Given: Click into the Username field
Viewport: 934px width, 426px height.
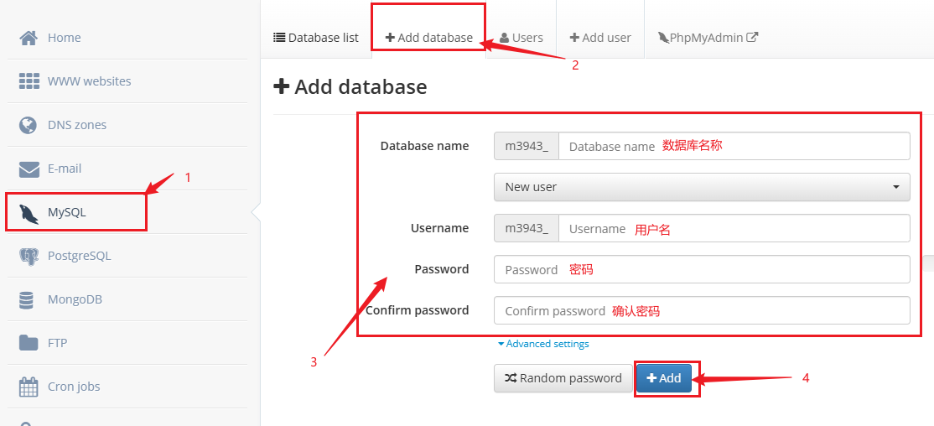Looking at the screenshot, I should (x=734, y=228).
